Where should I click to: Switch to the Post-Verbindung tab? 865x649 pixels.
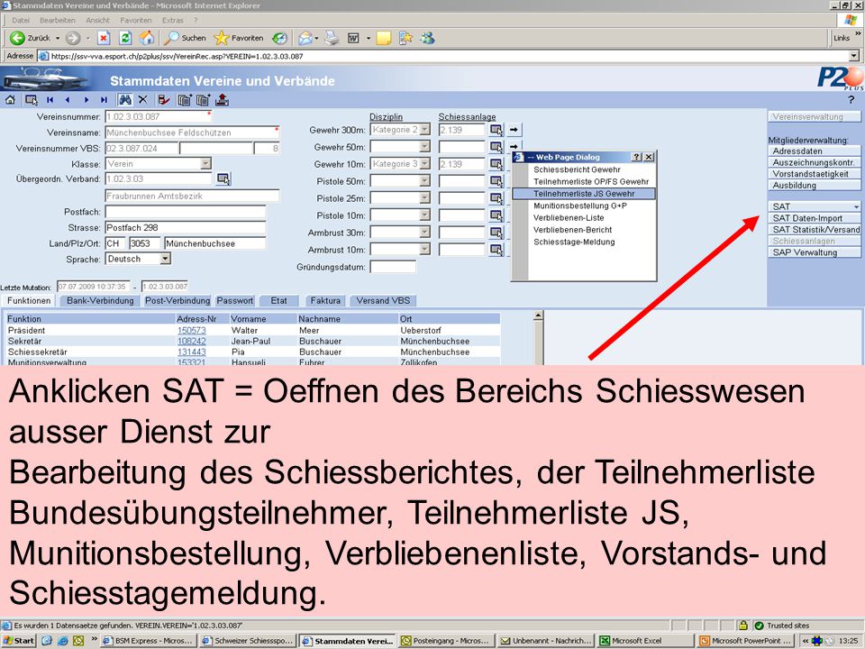click(x=178, y=301)
